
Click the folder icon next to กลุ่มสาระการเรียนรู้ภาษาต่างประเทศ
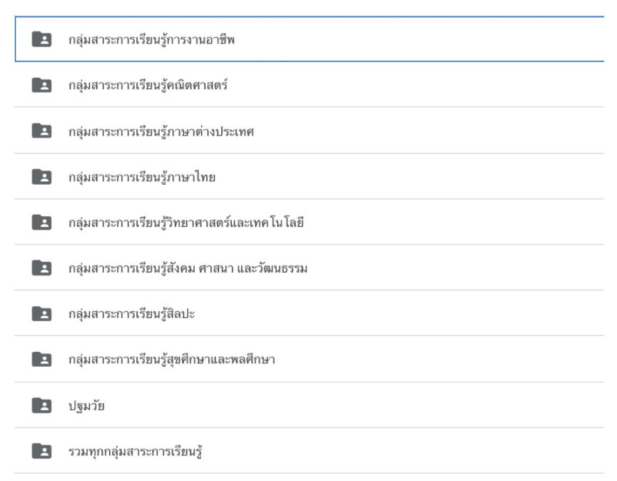click(41, 131)
